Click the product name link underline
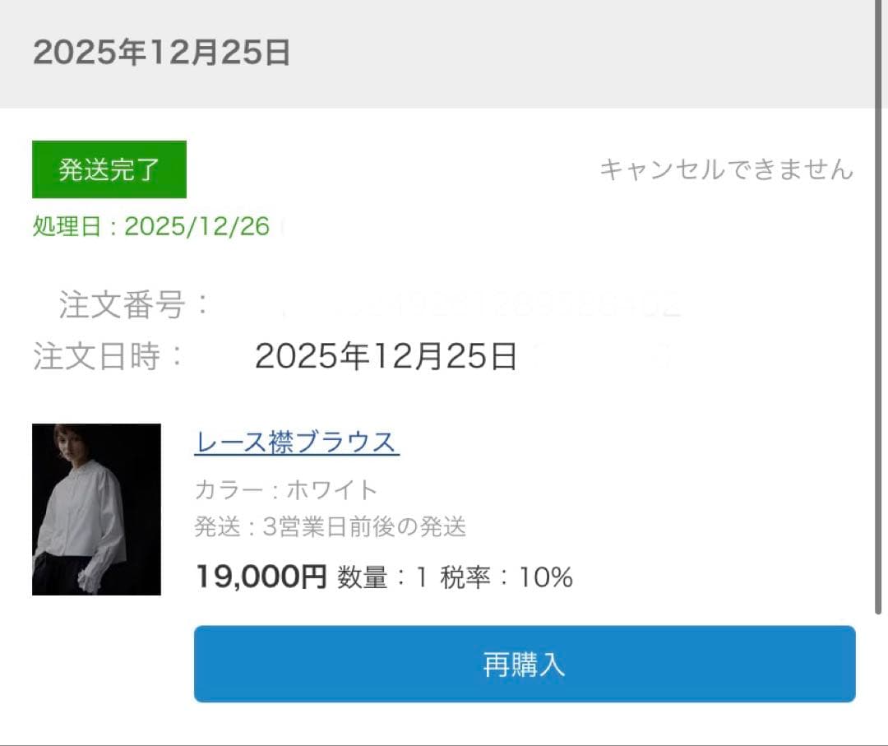Viewport: 888px width, 746px height. point(294,457)
